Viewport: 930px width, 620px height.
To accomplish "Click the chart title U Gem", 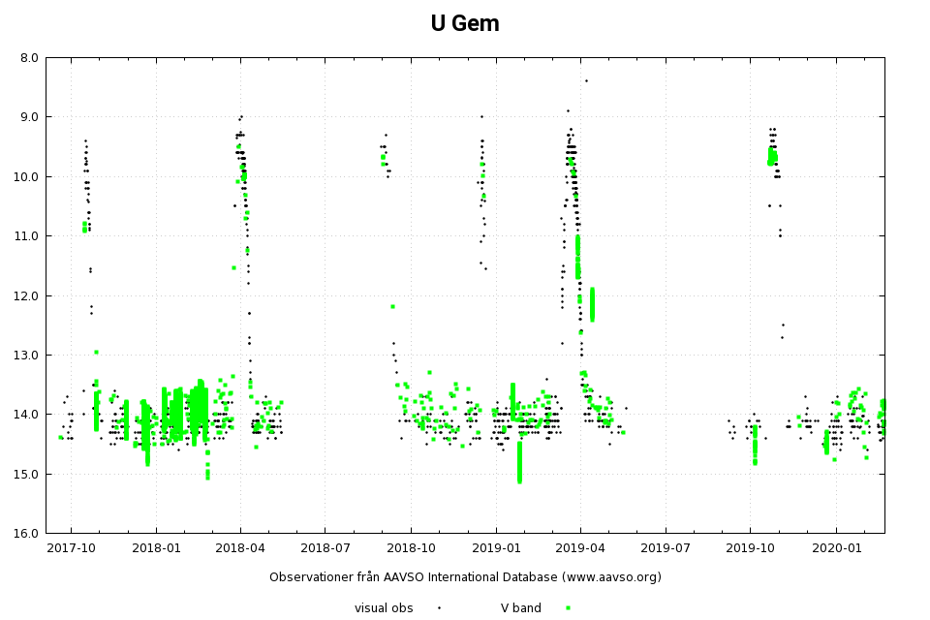I will (x=465, y=24).
